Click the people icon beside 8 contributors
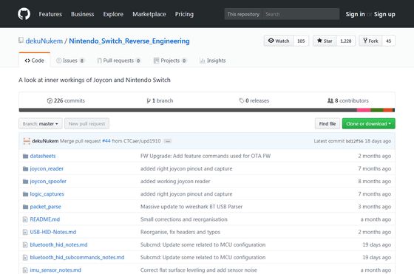 pos(330,100)
